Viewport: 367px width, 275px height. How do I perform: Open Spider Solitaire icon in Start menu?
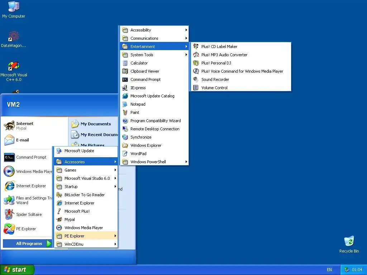tap(9, 214)
